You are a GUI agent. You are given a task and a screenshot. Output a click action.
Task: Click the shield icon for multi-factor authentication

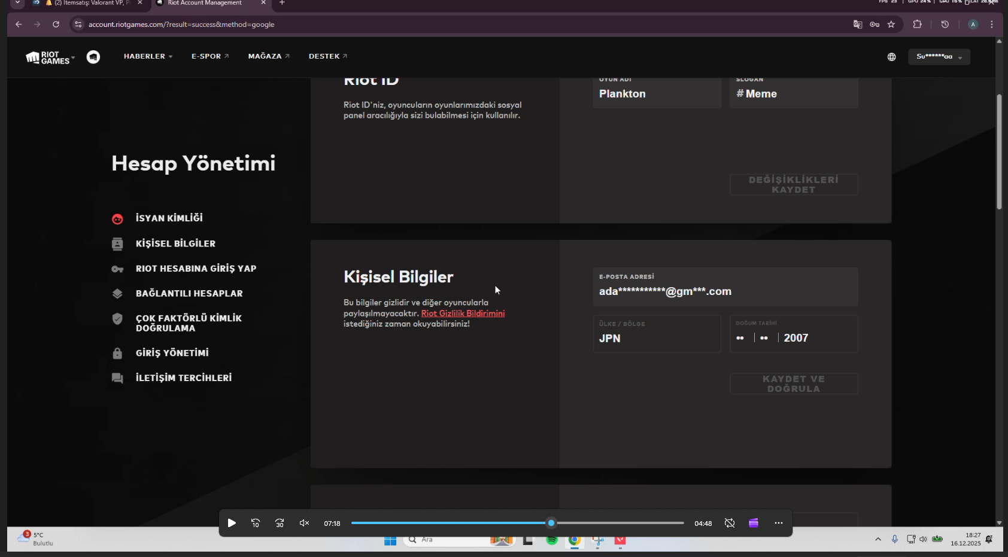coord(117,319)
